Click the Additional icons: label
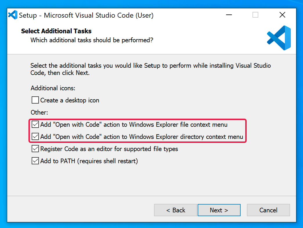Viewport: 303px width, 228px height. pyautogui.click(x=53, y=88)
